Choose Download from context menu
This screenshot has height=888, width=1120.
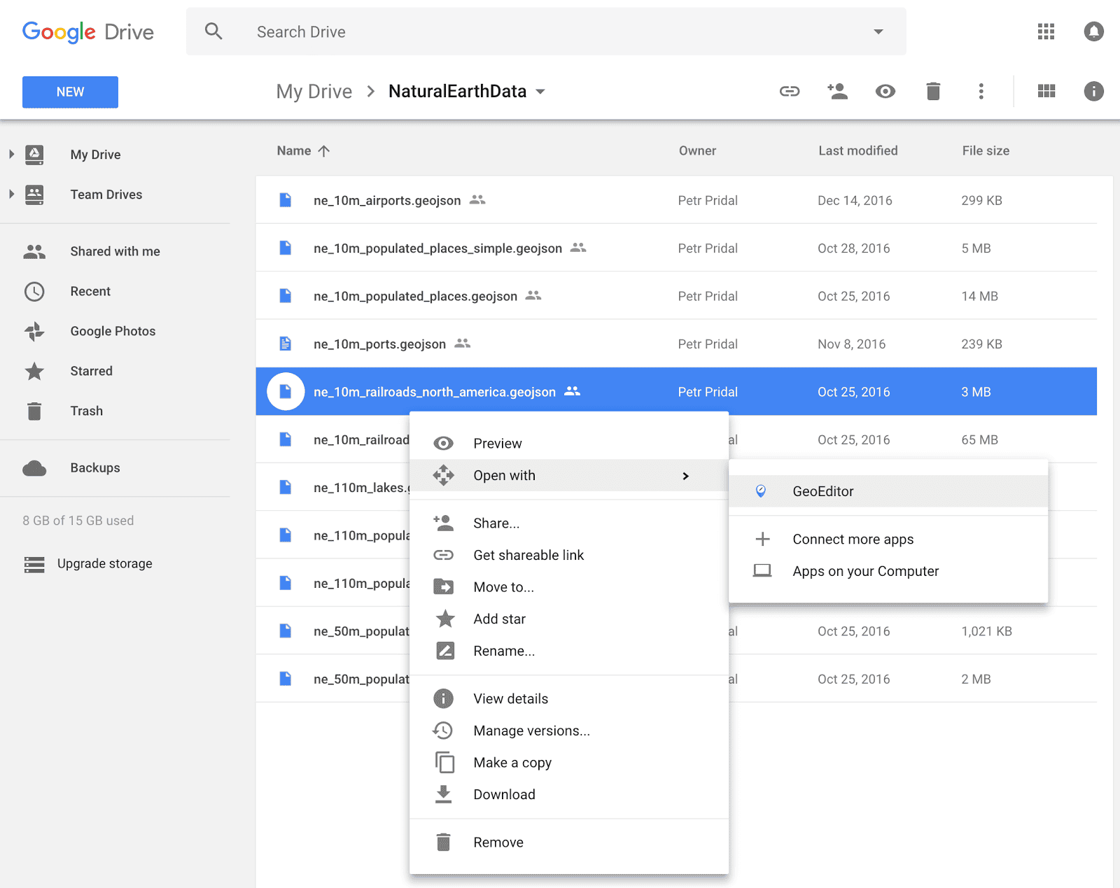tap(504, 794)
